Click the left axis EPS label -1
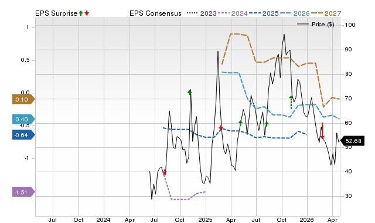The width and height of the screenshot is (375, 223). click(26, 158)
